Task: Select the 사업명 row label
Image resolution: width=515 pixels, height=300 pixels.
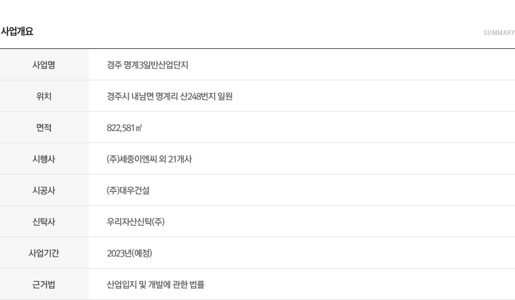Action: tap(44, 65)
